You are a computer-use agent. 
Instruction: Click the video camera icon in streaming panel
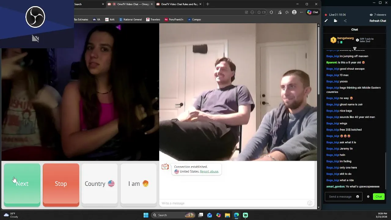pos(335,21)
